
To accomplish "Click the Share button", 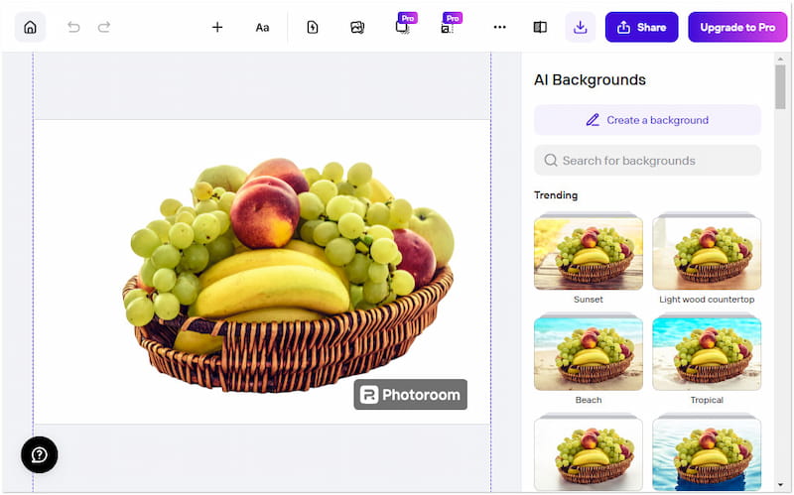I will point(641,27).
